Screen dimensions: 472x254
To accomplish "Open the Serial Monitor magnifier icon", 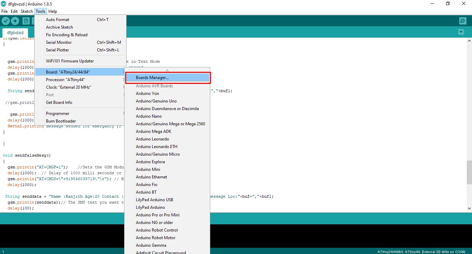I will coord(463,21).
